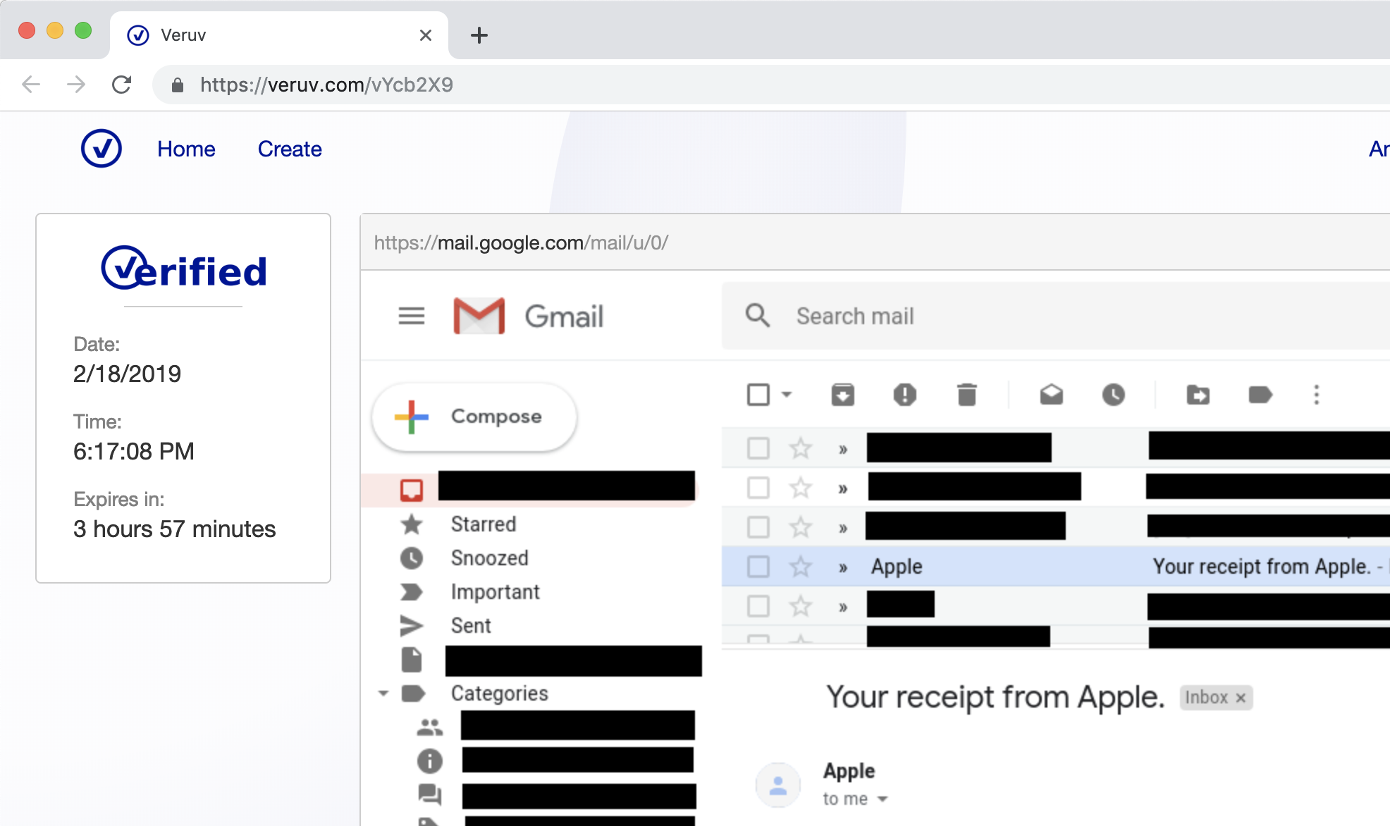Click the Important marker icon in sidebar
This screenshot has width=1390, height=826.
[412, 592]
